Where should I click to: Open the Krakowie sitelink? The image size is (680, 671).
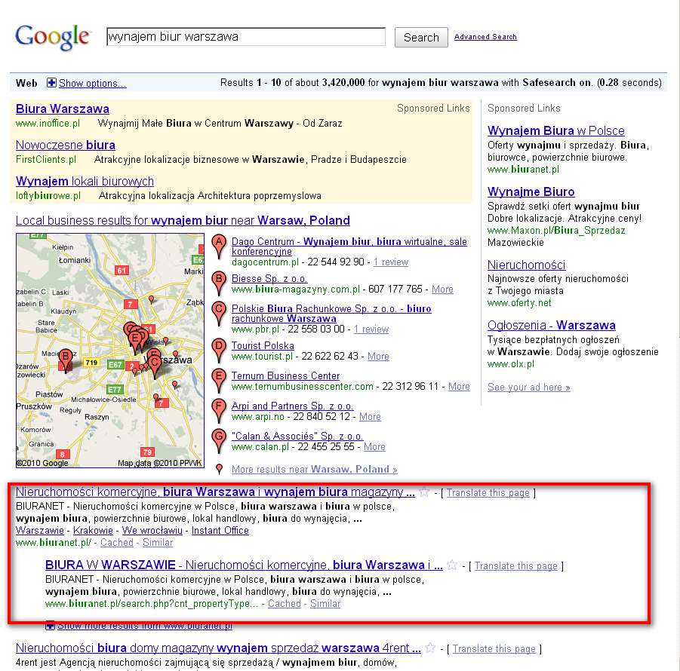pos(94,531)
